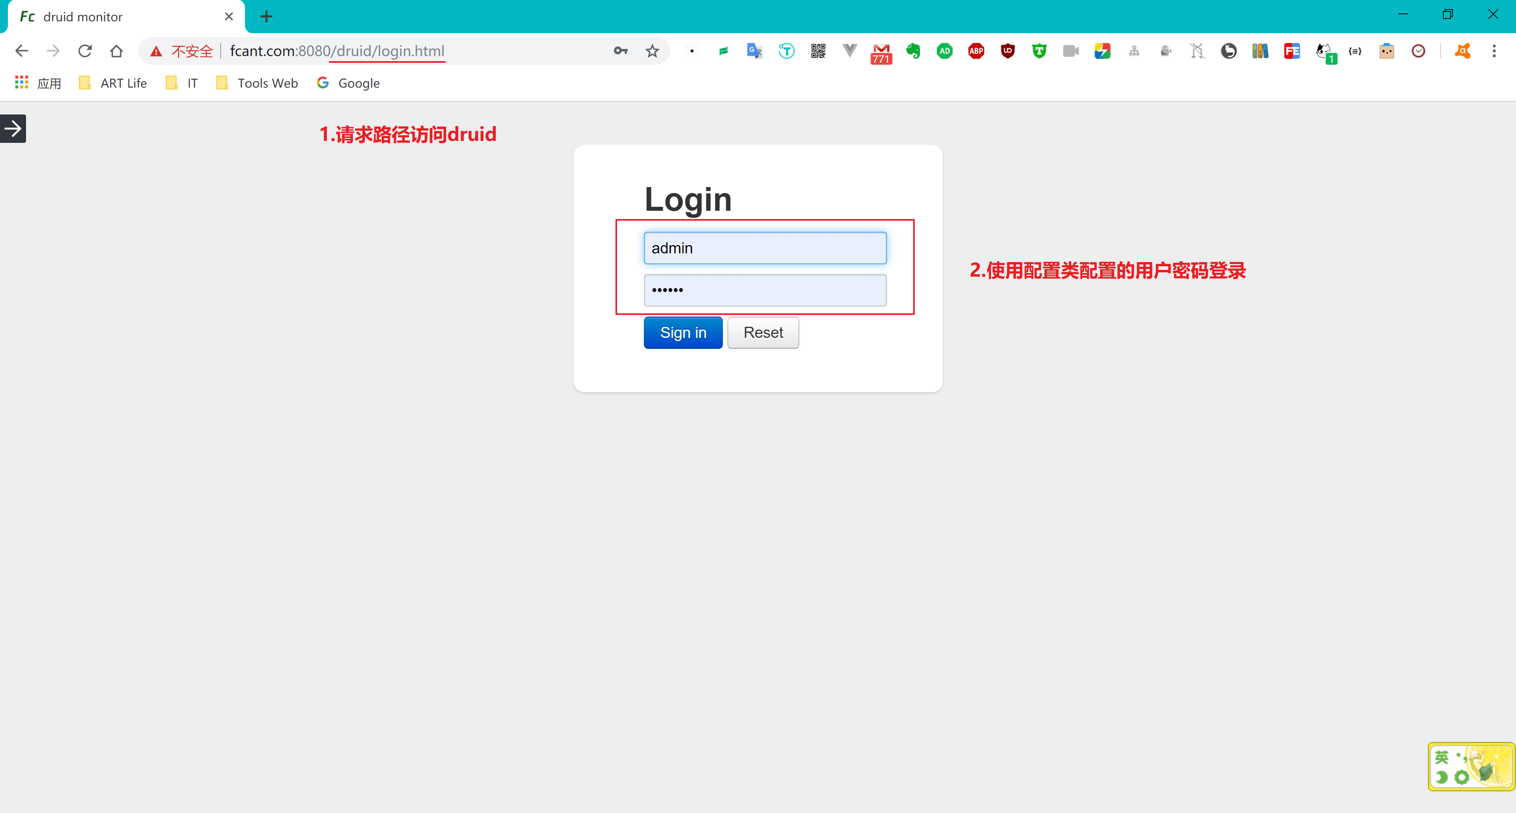This screenshot has width=1516, height=813.
Task: Open the ART Life bookmarks folder
Action: (113, 83)
